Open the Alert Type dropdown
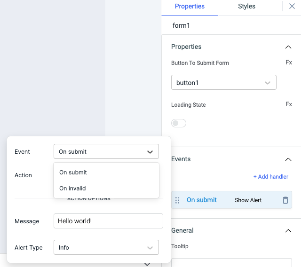The width and height of the screenshot is (301, 267). [106, 247]
